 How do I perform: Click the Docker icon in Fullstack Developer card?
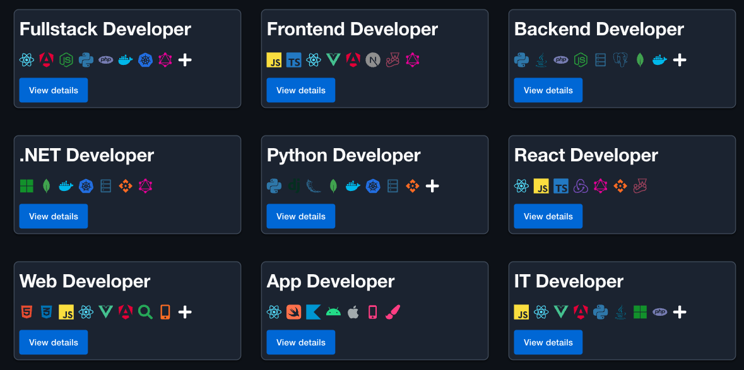[126, 60]
